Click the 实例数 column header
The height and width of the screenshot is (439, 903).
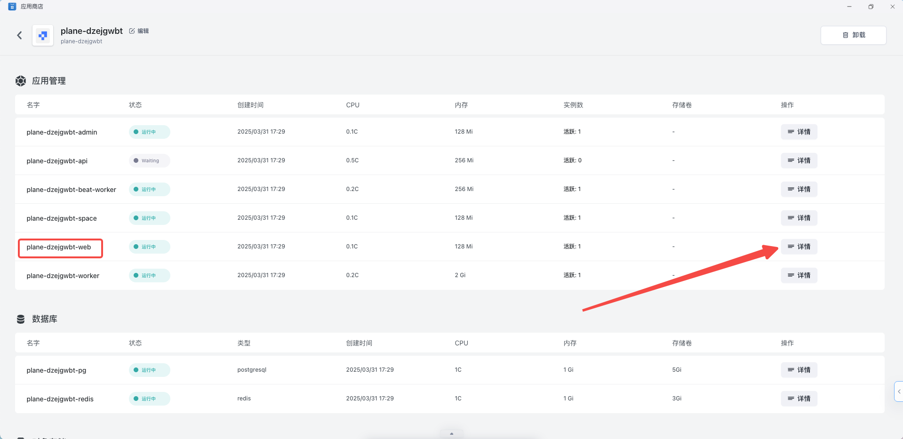coord(573,105)
